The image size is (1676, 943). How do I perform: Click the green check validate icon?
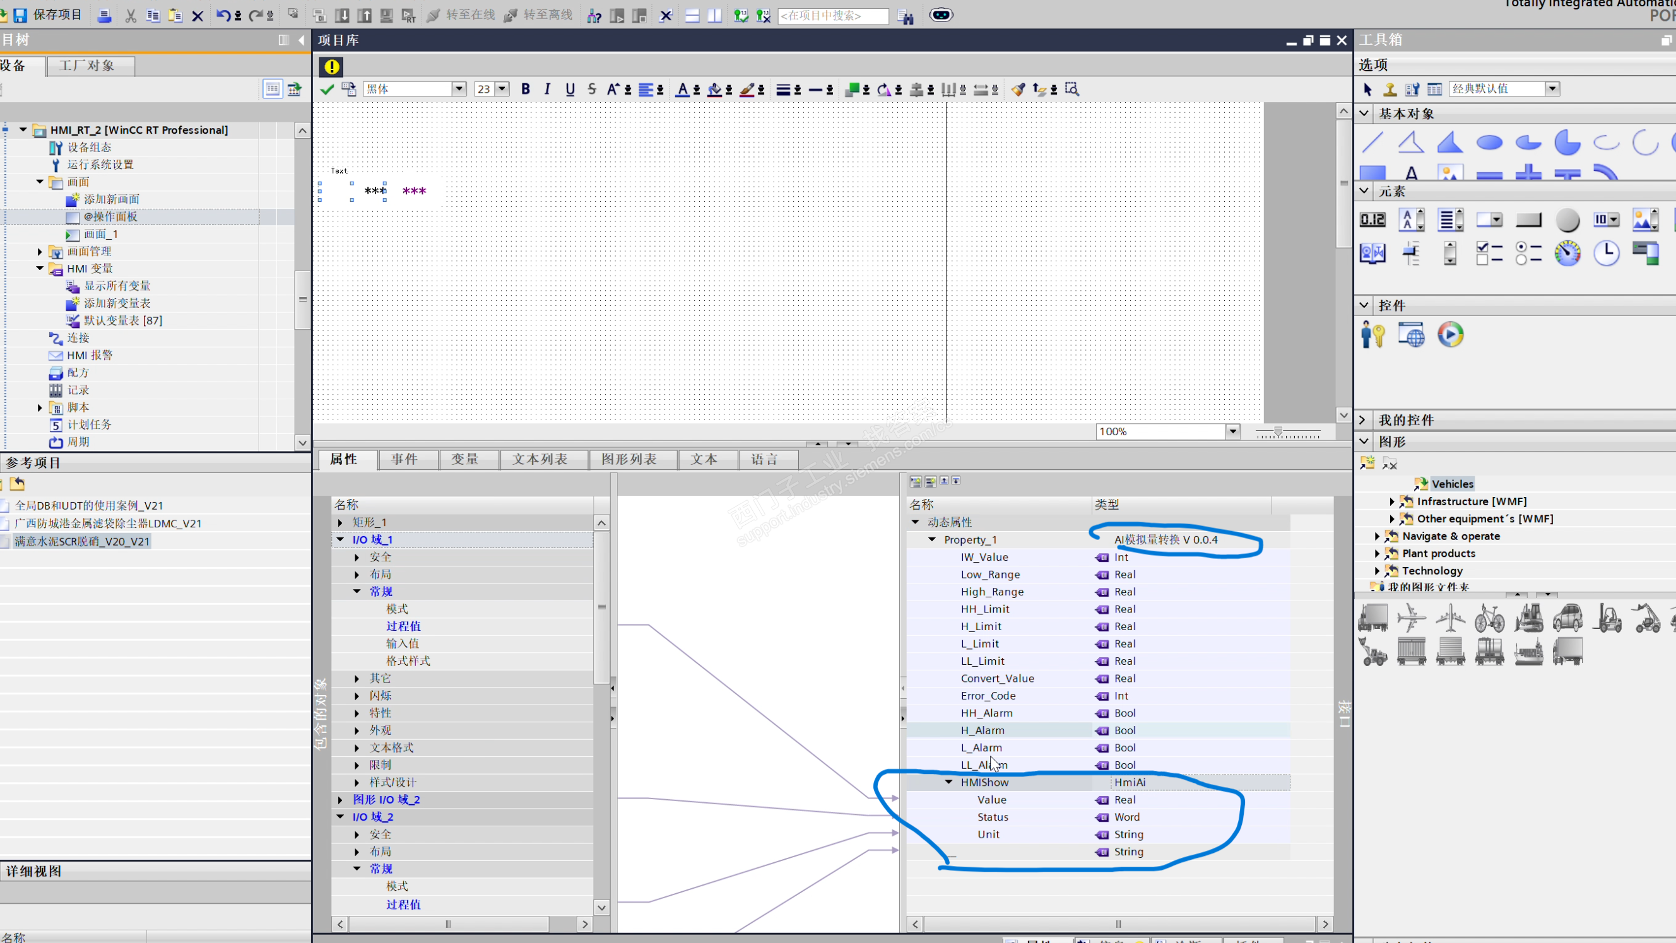click(x=327, y=89)
